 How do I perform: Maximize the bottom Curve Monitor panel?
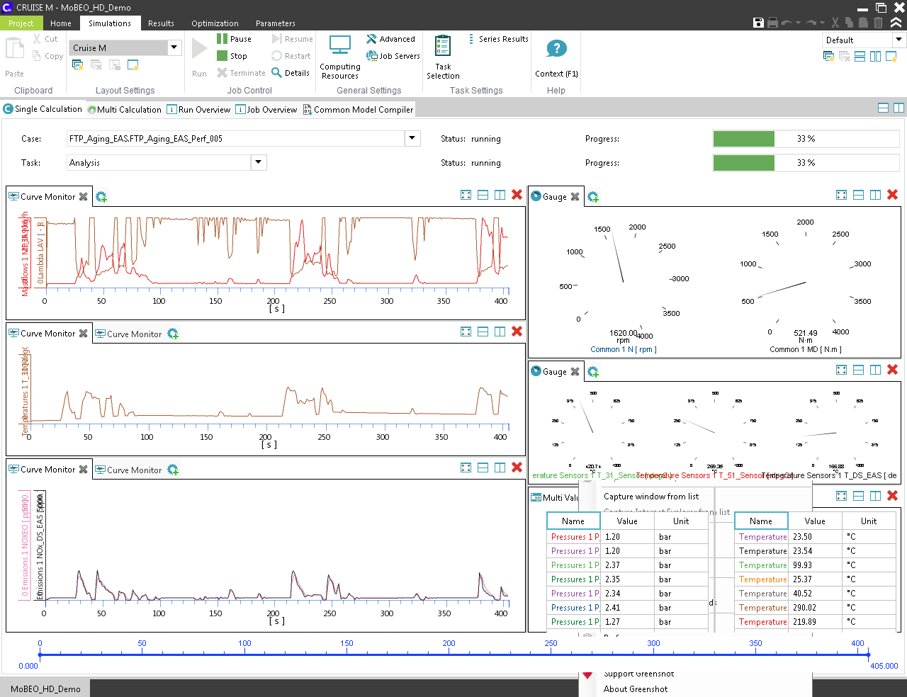466,467
